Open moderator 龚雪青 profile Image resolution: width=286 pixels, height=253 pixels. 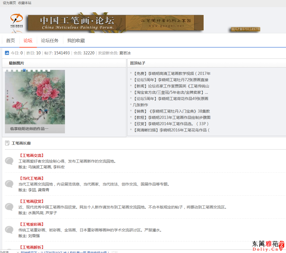(43, 190)
